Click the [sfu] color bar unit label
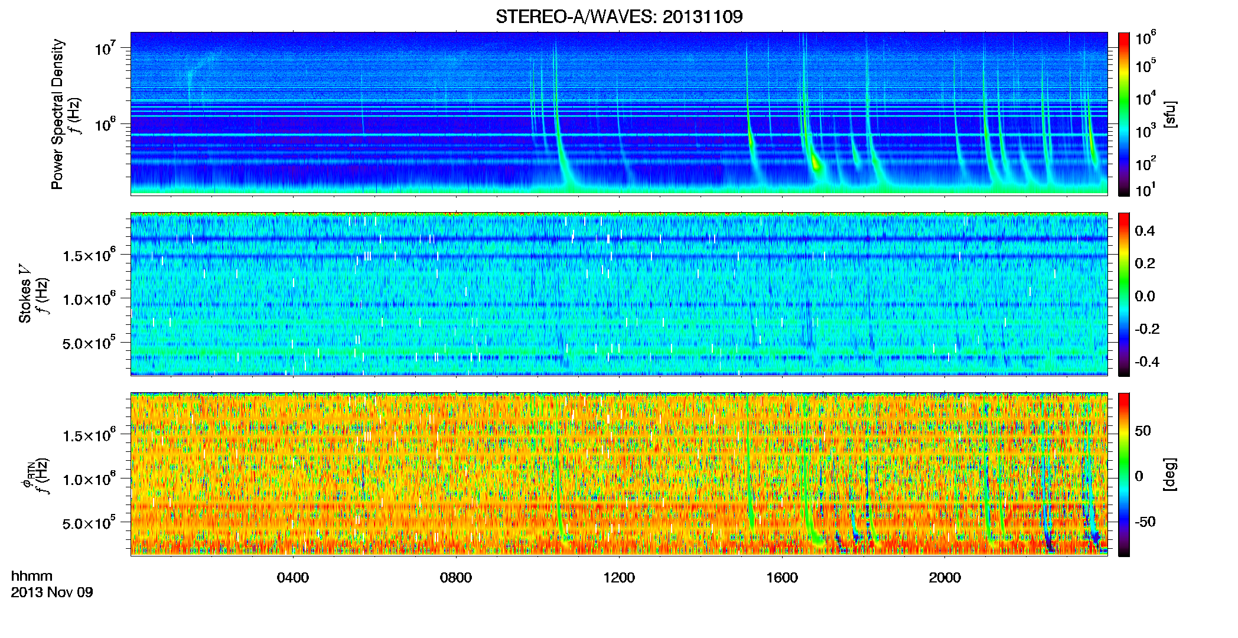 [x=1170, y=114]
